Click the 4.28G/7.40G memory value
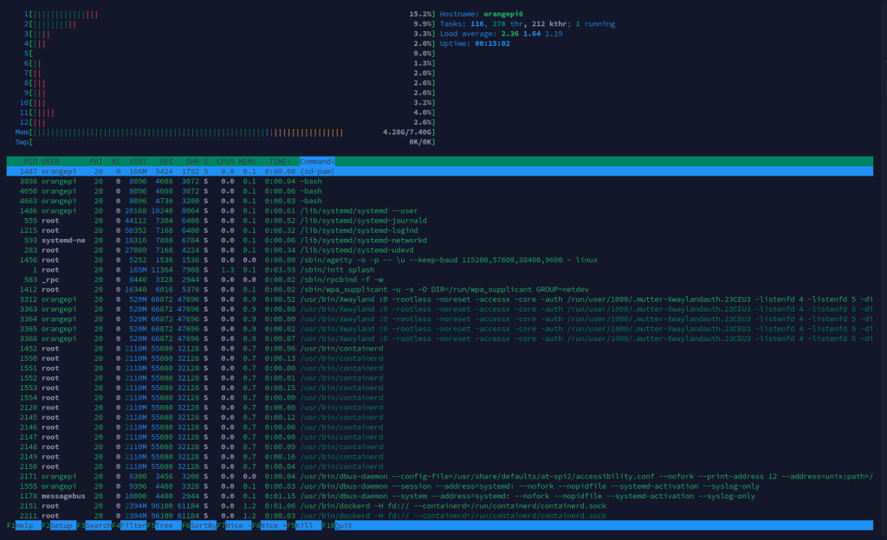 [x=409, y=132]
